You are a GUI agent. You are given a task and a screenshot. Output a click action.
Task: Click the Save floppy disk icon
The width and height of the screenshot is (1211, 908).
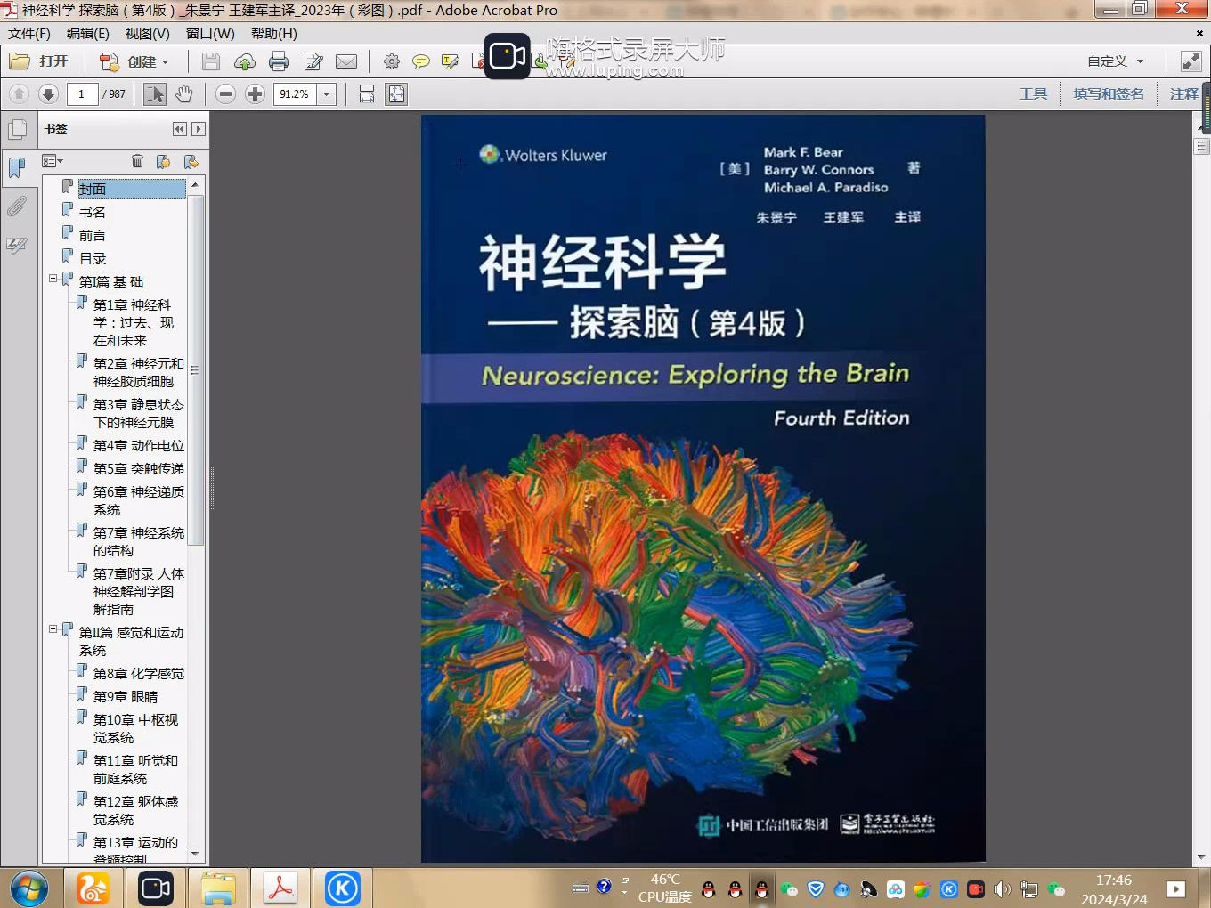[211, 61]
